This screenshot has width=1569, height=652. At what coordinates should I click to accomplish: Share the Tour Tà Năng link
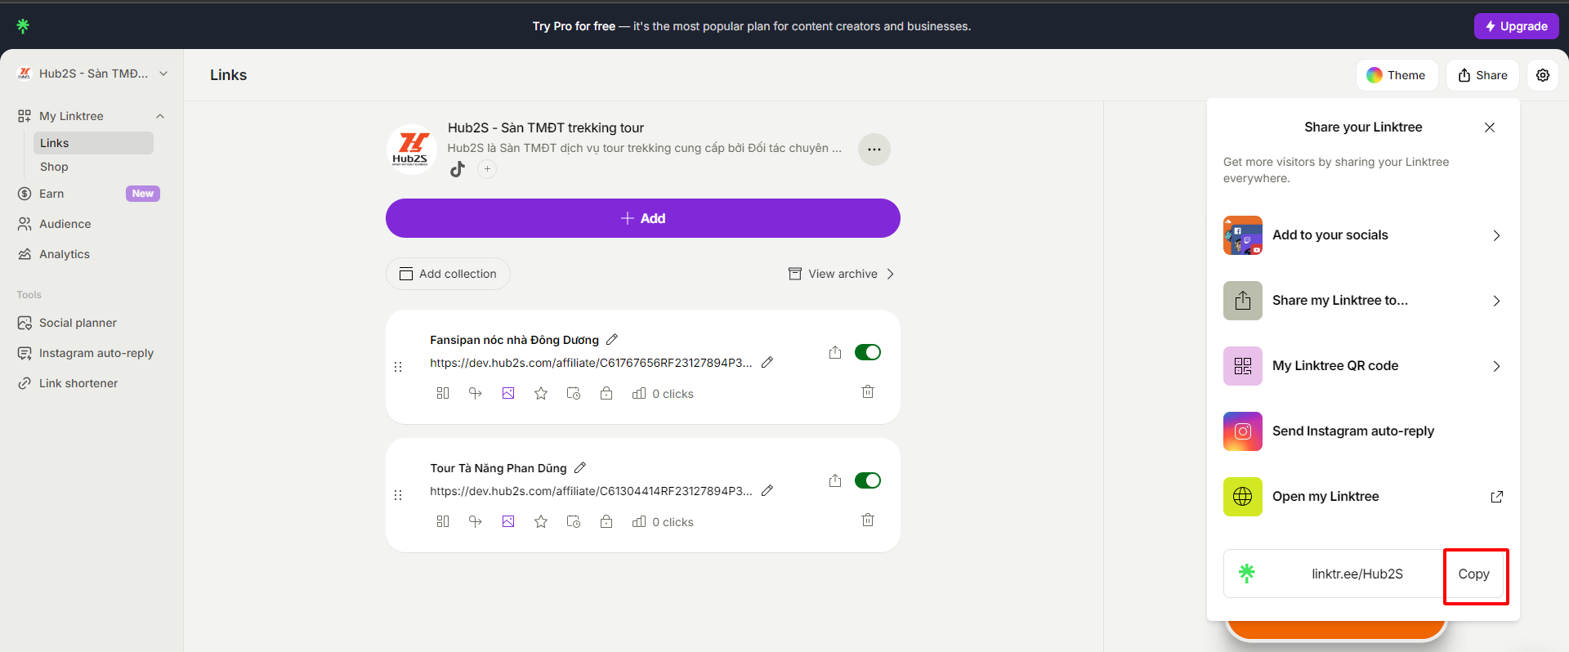(835, 480)
